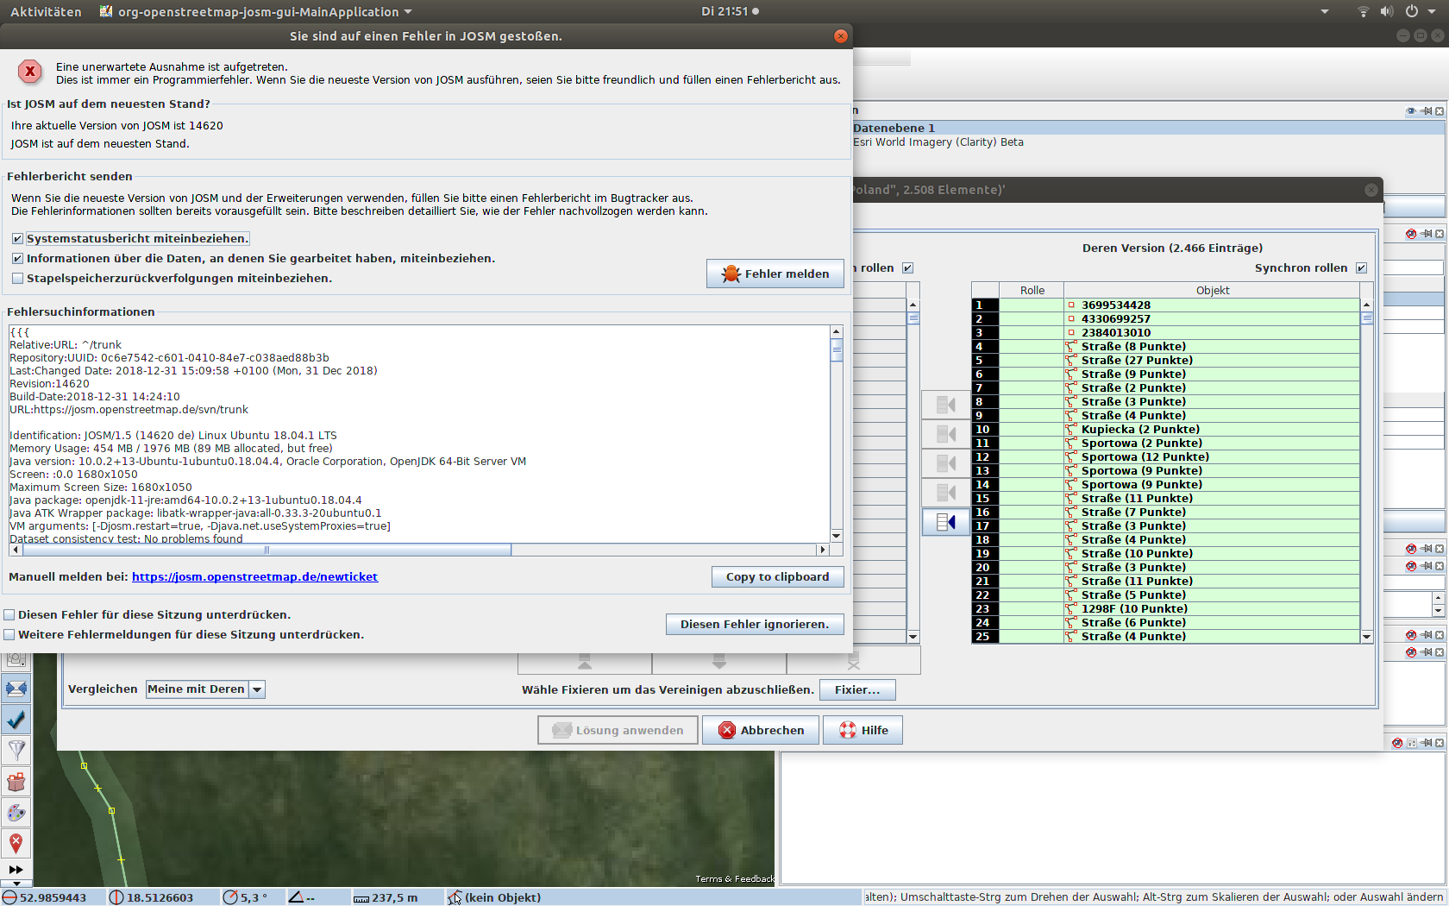
Task: Check 'Diesen Fehler für diese Sitzung unterdrücken'
Action: tap(9, 615)
